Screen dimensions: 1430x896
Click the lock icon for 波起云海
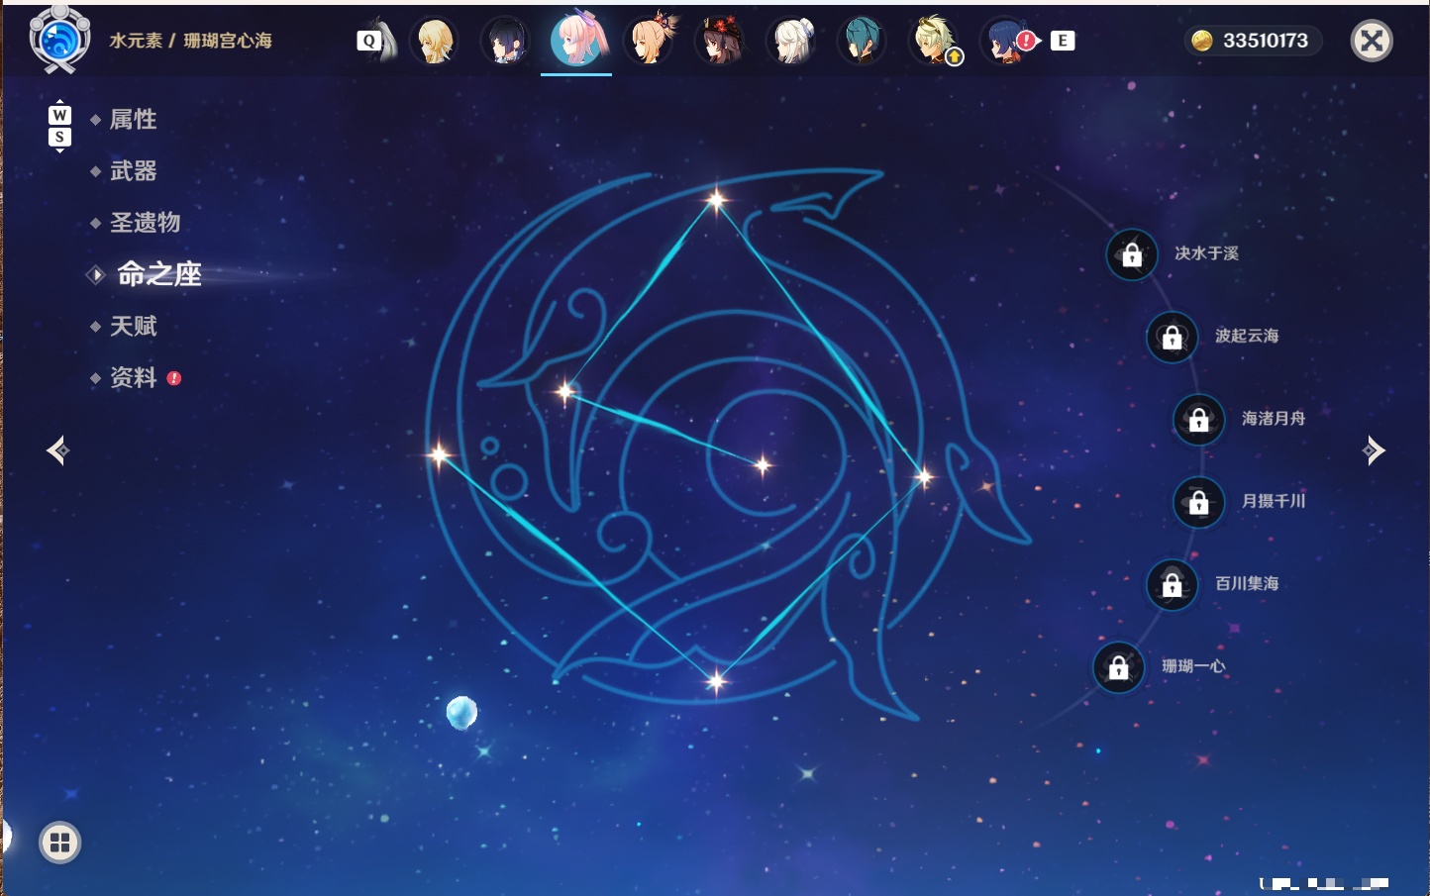click(x=1172, y=337)
